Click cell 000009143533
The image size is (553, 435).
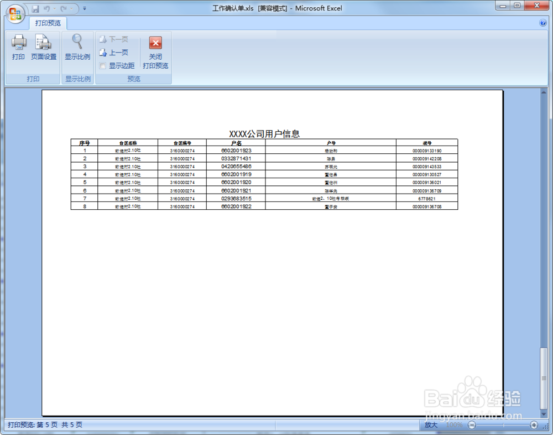pos(427,167)
